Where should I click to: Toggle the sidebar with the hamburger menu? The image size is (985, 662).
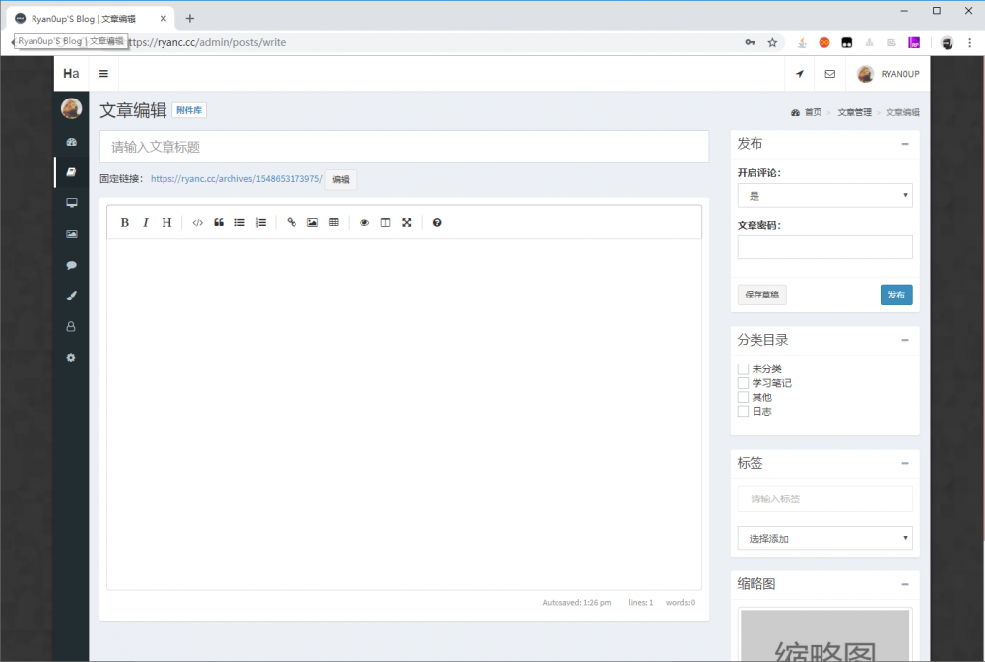(101, 73)
